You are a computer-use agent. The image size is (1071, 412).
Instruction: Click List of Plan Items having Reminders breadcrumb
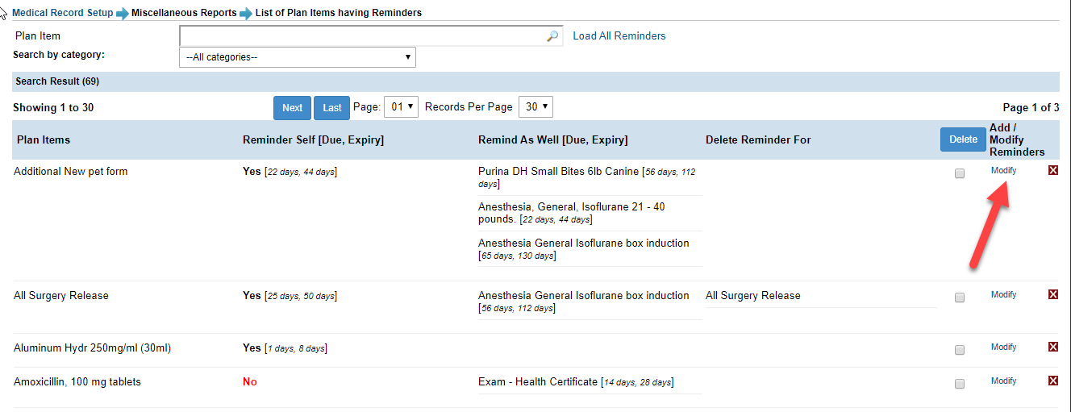(x=338, y=13)
